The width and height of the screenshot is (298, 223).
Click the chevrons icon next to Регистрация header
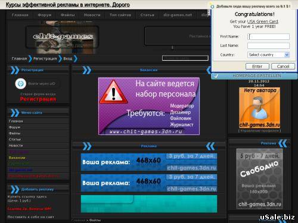[x=15, y=70]
